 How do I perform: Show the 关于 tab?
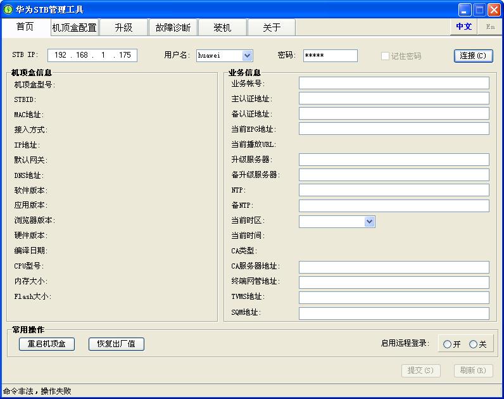pos(272,27)
